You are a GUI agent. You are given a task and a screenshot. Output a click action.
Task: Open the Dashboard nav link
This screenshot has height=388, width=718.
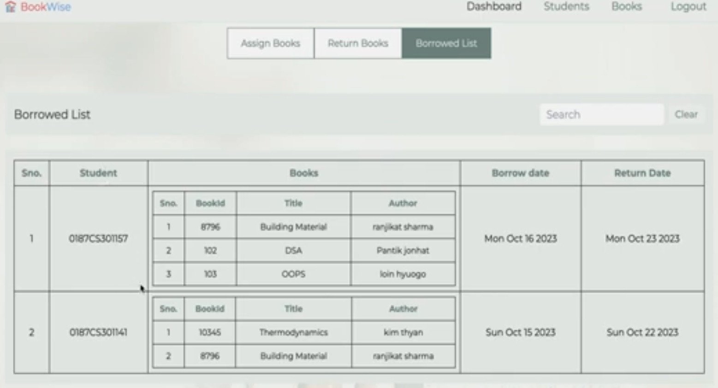click(x=494, y=6)
